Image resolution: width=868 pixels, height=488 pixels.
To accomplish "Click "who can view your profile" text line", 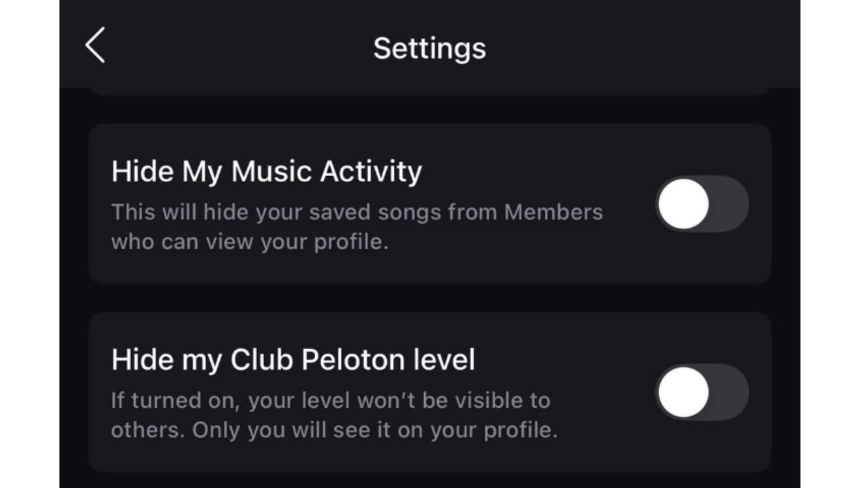I will tap(250, 242).
